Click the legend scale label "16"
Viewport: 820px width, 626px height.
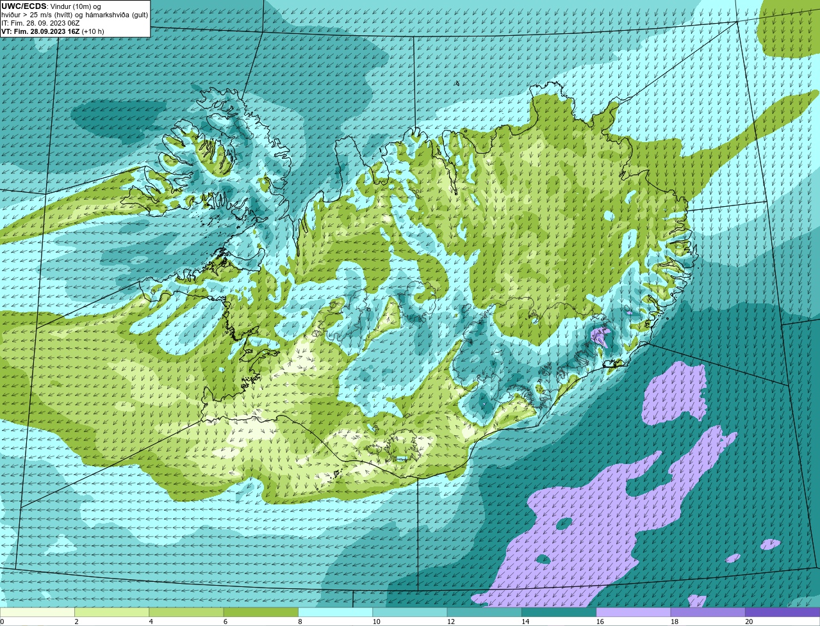click(x=600, y=622)
